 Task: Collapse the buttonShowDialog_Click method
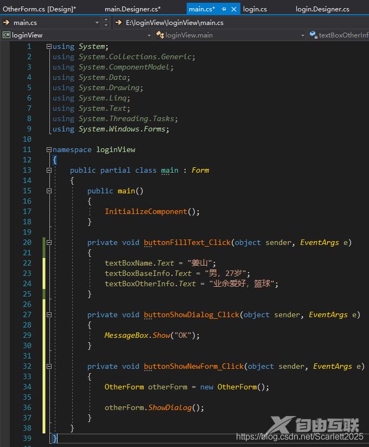click(49, 315)
